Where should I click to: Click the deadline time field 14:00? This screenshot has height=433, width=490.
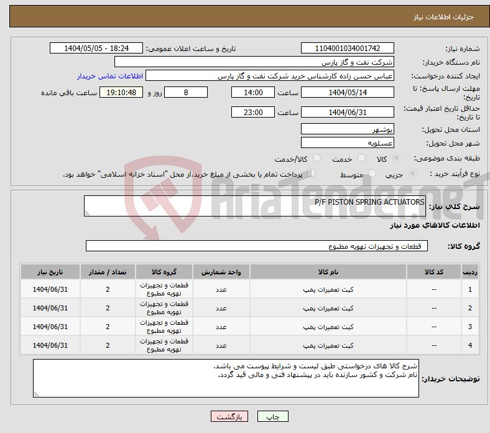tap(253, 92)
